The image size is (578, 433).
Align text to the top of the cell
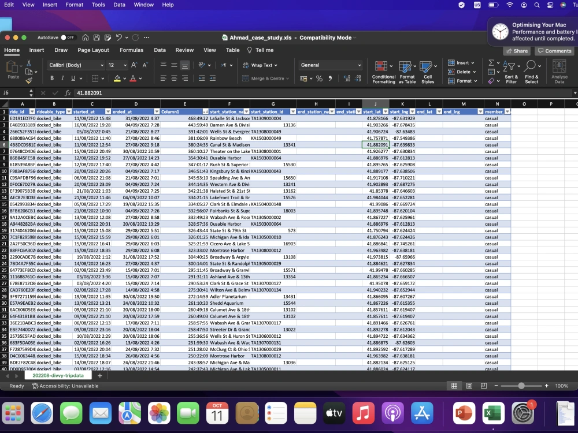(164, 65)
